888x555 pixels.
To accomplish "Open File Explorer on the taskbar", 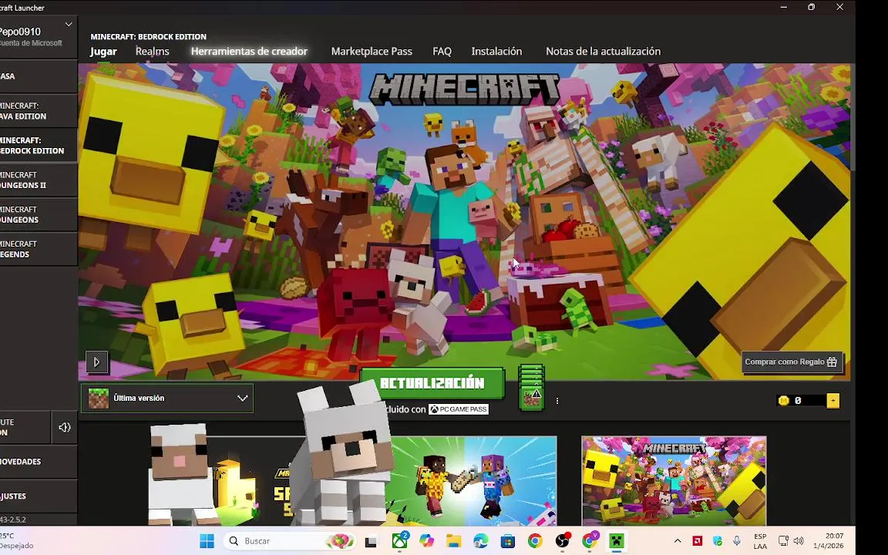I will pos(453,541).
